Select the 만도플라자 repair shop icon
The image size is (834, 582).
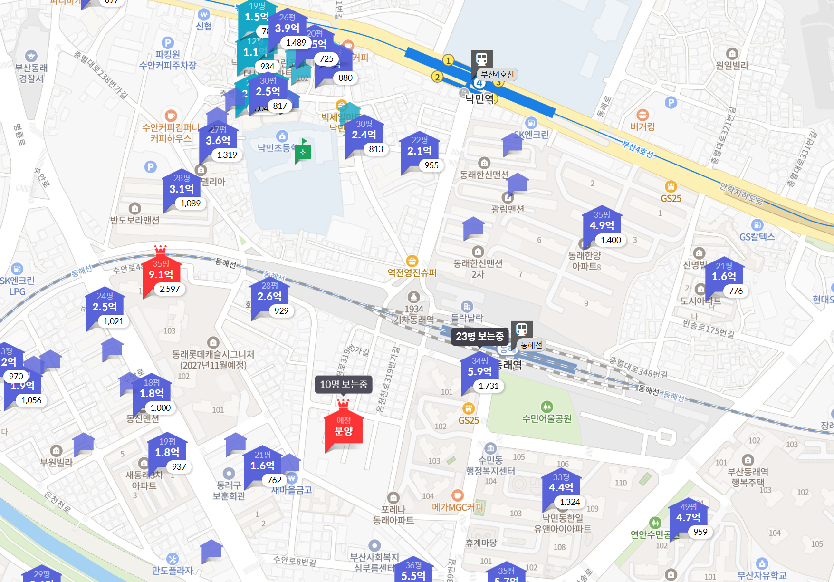click(x=173, y=559)
